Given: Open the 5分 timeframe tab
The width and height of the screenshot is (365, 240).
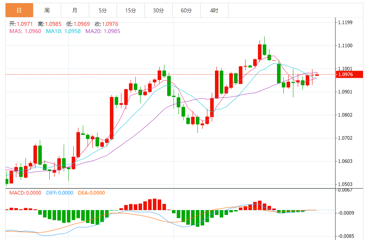Looking at the screenshot, I should 103,10.
